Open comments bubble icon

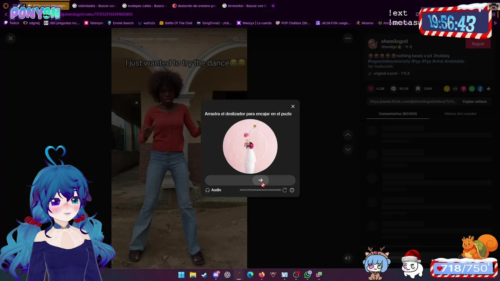pos(393,89)
